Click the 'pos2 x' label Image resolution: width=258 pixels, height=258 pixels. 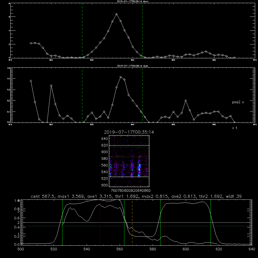pyautogui.click(x=238, y=102)
